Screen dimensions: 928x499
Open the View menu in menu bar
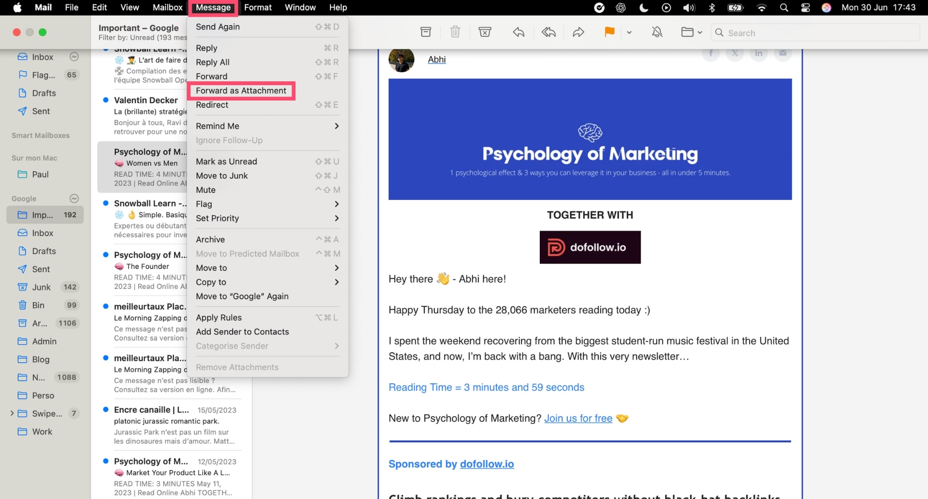tap(130, 7)
